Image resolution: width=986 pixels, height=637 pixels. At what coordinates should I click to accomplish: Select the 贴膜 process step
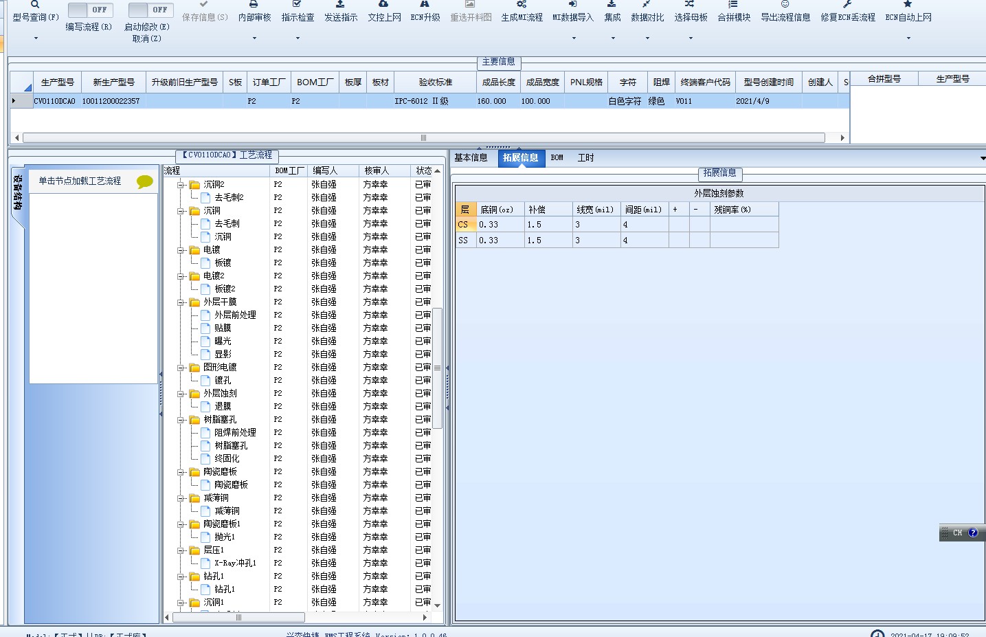pyautogui.click(x=223, y=328)
